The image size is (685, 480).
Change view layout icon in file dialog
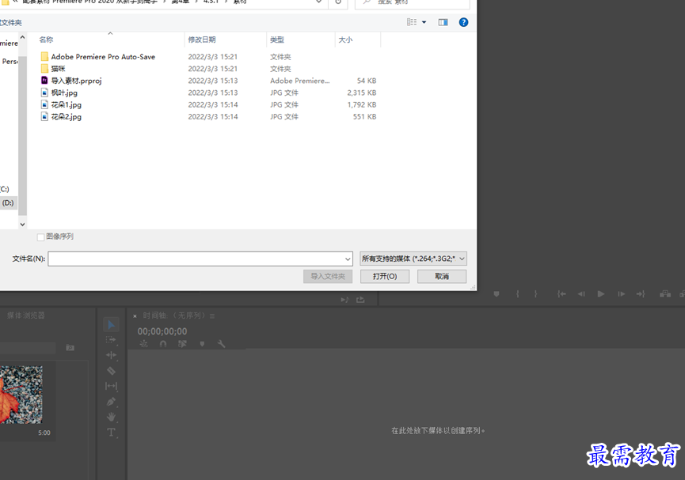coord(412,22)
